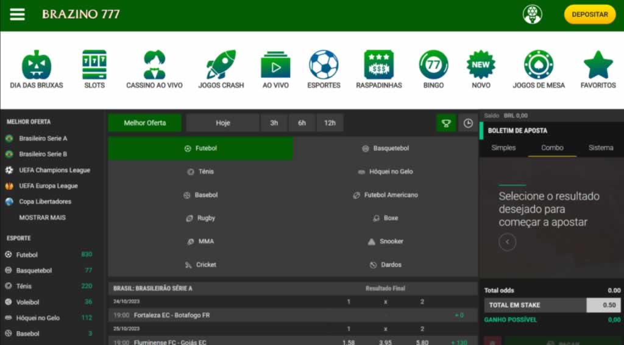Switch bet slip to Simples tab
This screenshot has width=624, height=345.
tap(503, 148)
